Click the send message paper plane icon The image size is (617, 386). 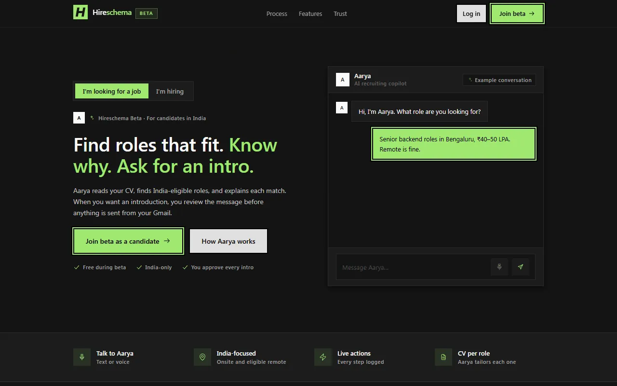[x=521, y=267]
